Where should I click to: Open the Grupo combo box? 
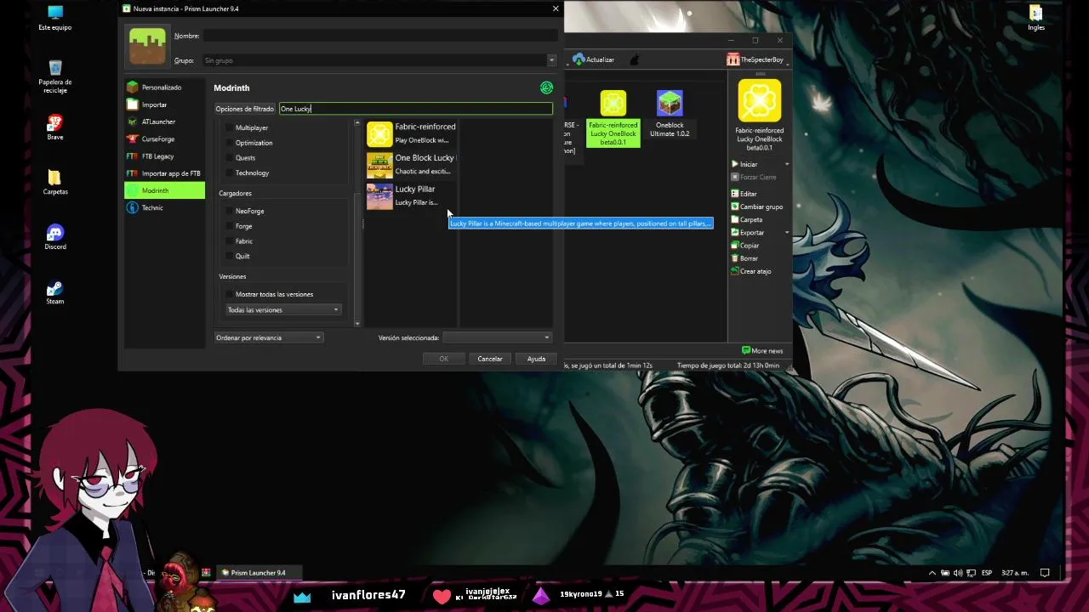(x=379, y=60)
